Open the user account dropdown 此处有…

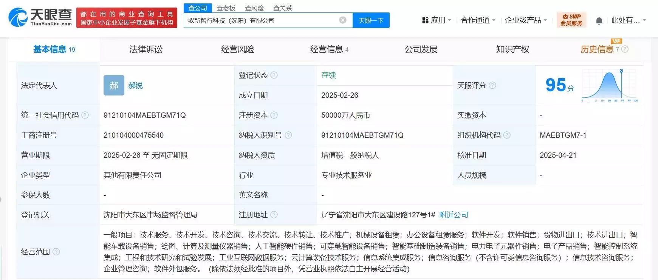tap(629, 20)
